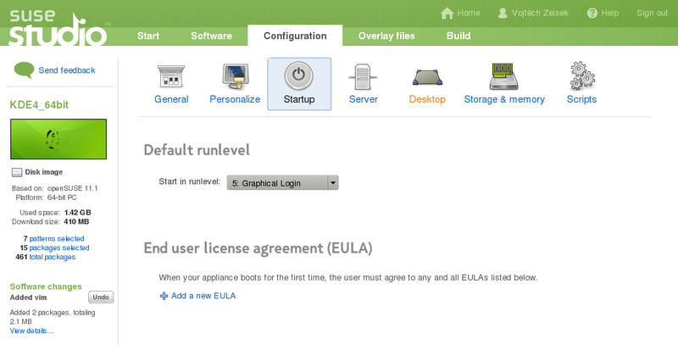Switch to the Build tab

click(458, 36)
